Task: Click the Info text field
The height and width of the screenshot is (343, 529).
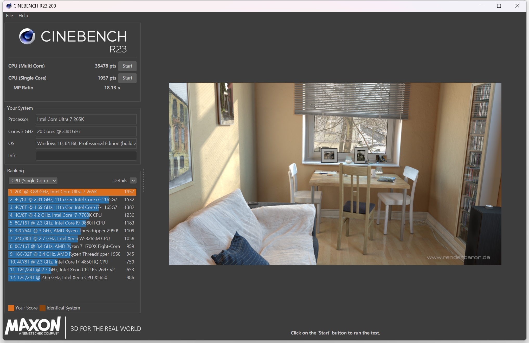Action: pos(86,156)
